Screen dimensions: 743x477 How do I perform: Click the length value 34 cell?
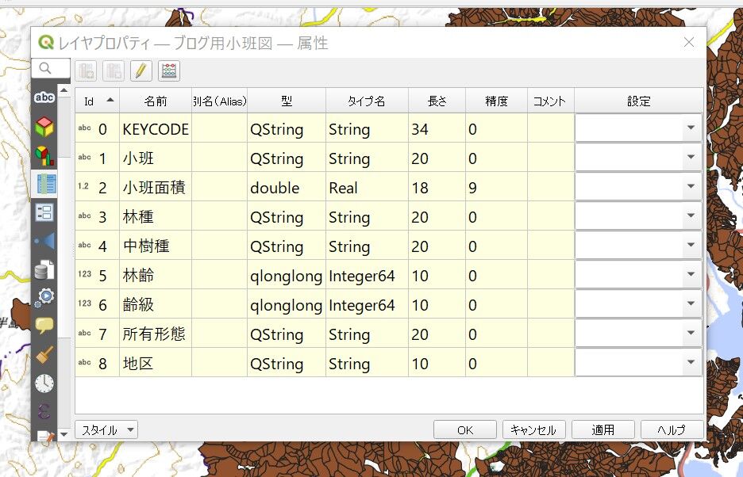point(437,128)
